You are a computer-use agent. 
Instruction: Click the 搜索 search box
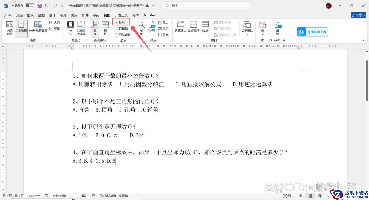click(x=206, y=6)
